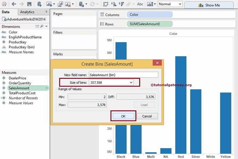This screenshot has width=238, height=159.
Task: Click the Save disk icon
Action: (29, 4)
